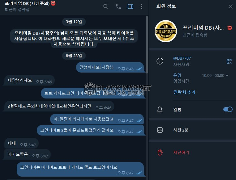Toggle the member info side panel
Viewport: 236px width, 180px height.
(131, 6)
